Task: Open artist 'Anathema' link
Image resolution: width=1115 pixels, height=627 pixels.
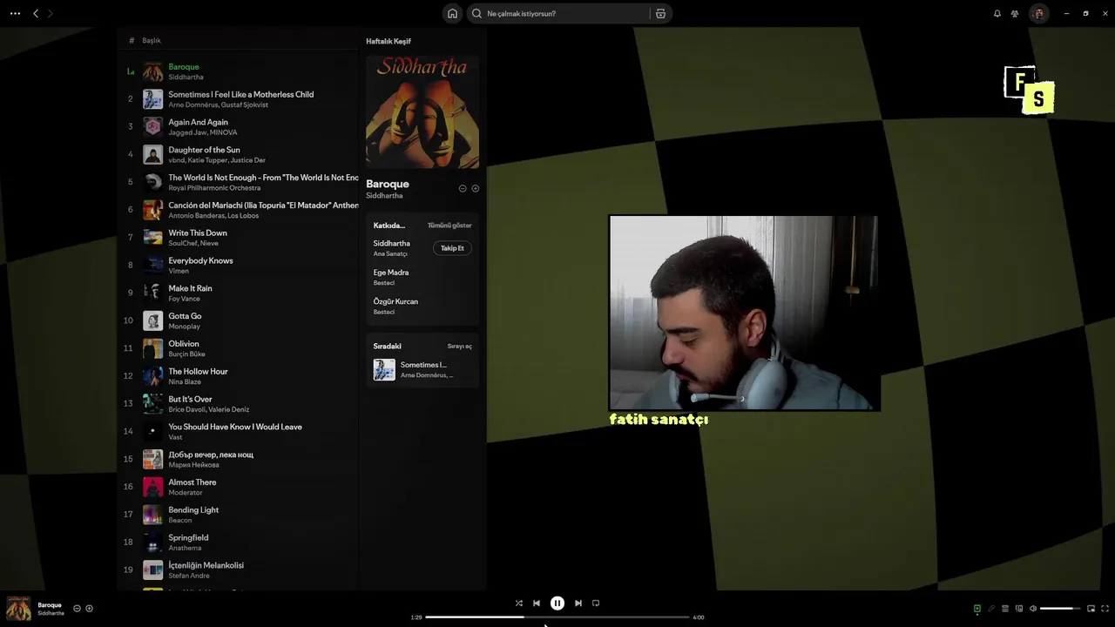Action: click(185, 548)
